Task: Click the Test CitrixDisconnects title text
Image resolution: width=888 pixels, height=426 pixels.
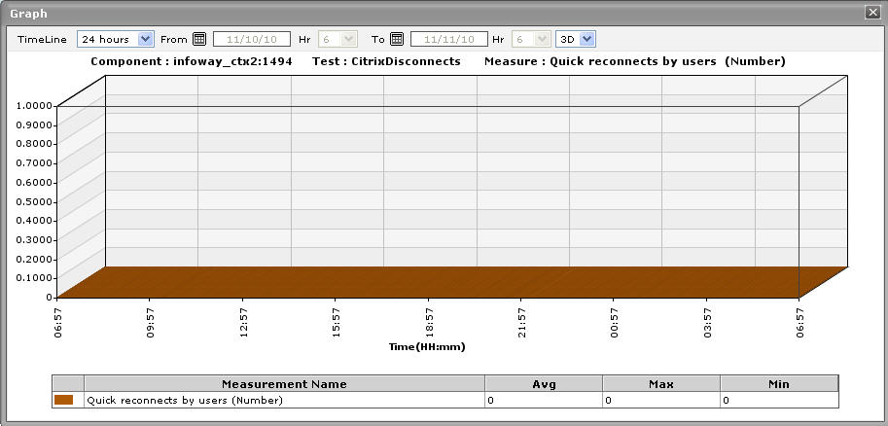Action: [386, 61]
